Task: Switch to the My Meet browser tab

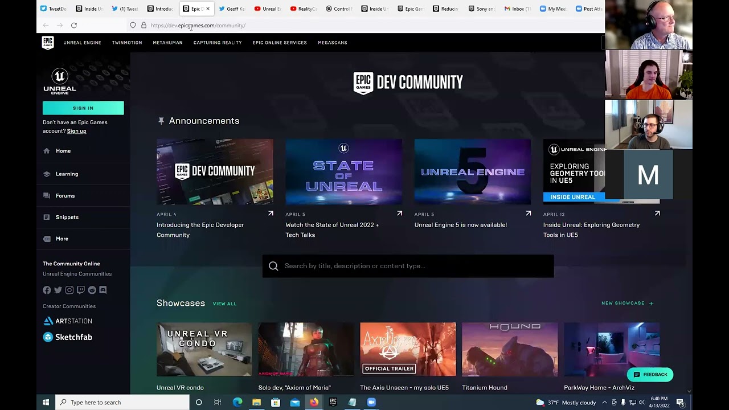Action: coord(552,9)
